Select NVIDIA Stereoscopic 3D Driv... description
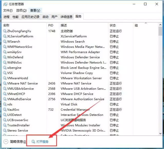Viewport: 164px width, 149px height. [83, 130]
